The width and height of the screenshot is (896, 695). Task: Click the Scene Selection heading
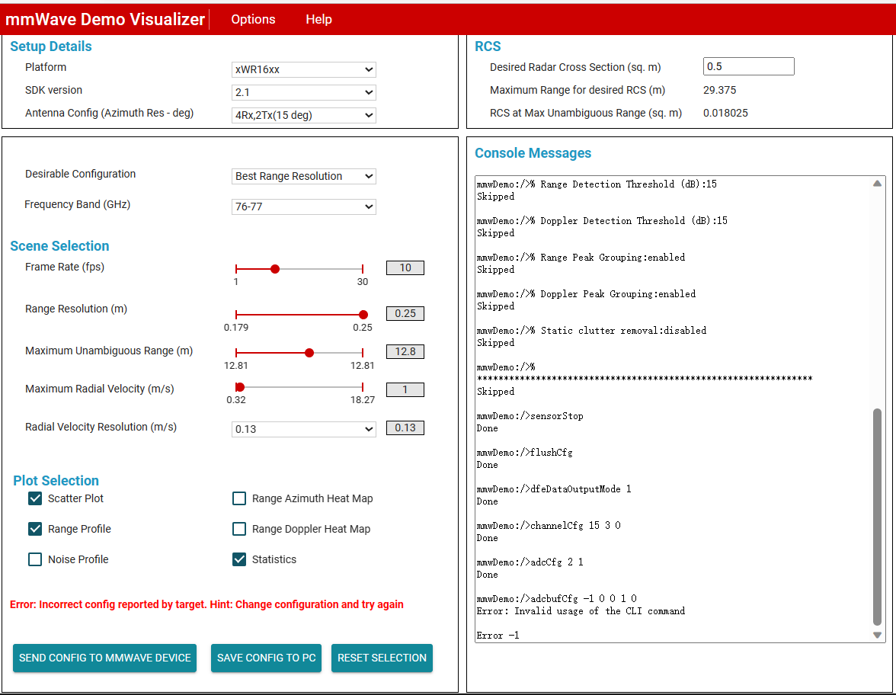click(59, 245)
